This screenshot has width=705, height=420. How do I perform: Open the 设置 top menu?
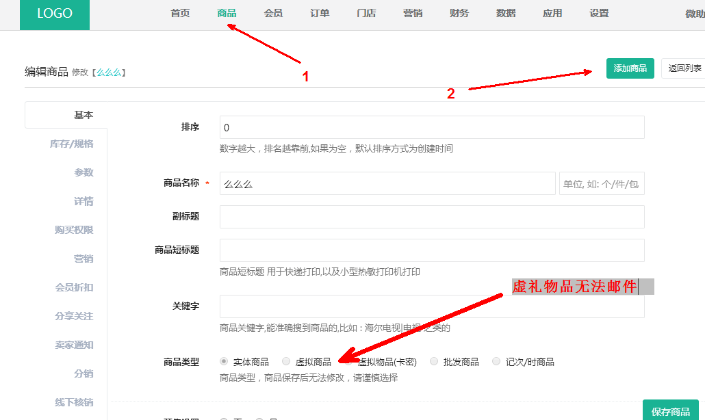(599, 14)
